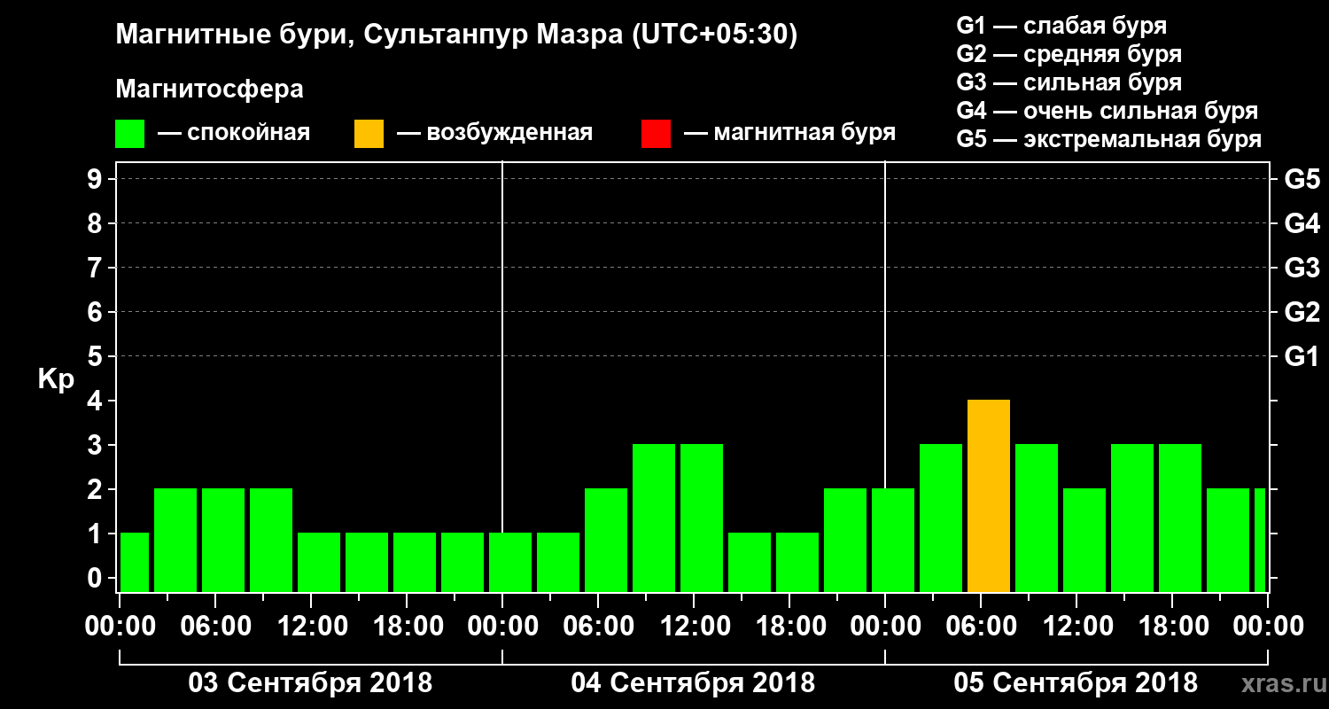1329x709 pixels.
Task: Select the green bar over 12:00 on 03 Сентября
Action: pyautogui.click(x=319, y=563)
